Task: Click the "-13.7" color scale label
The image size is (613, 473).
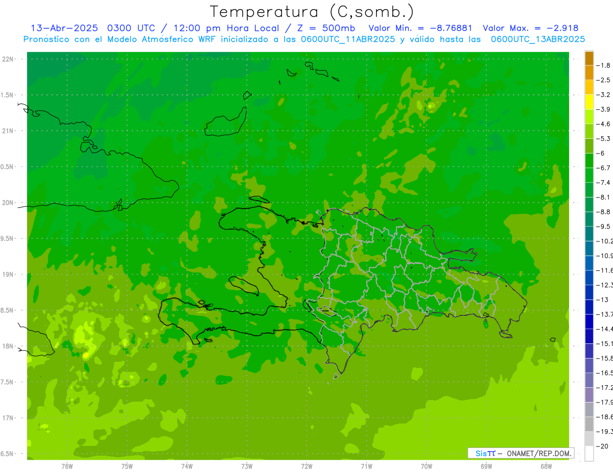Action: [605, 314]
